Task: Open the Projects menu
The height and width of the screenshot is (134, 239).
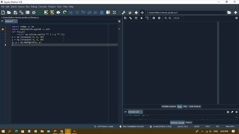Action: coord(52,7)
